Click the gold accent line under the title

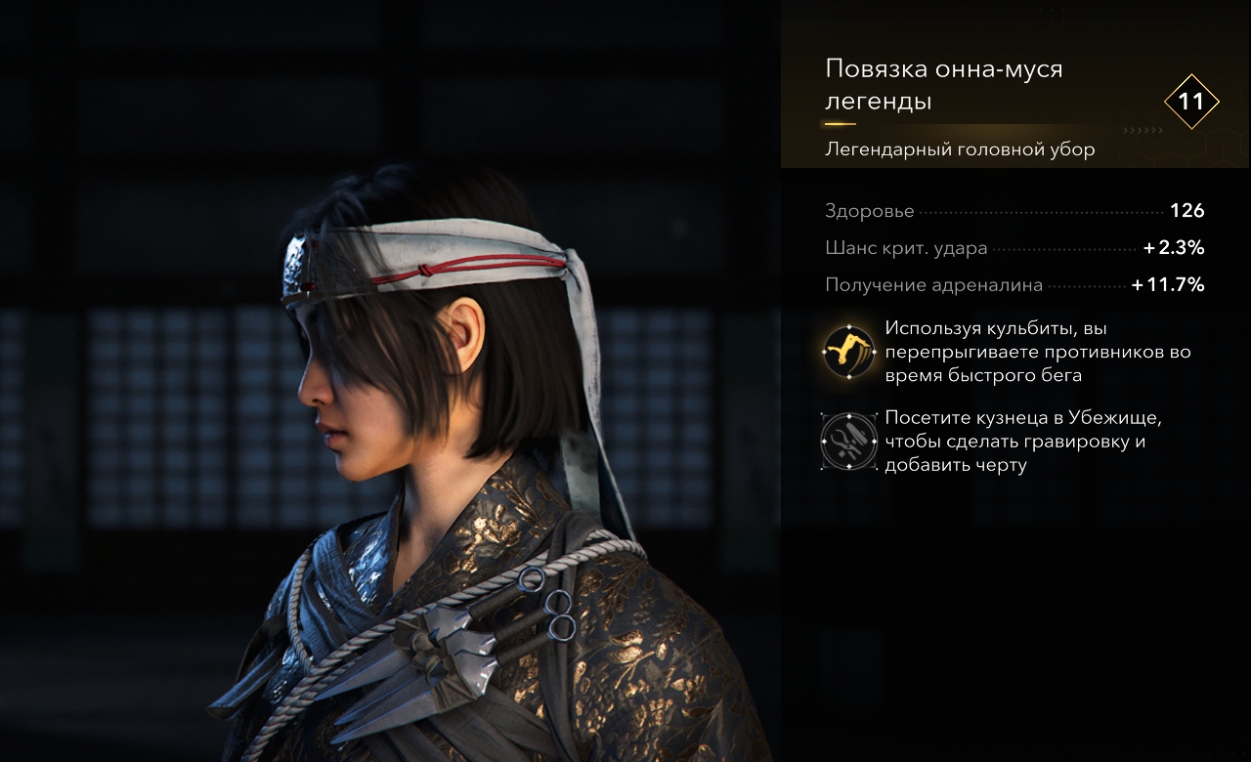click(840, 124)
